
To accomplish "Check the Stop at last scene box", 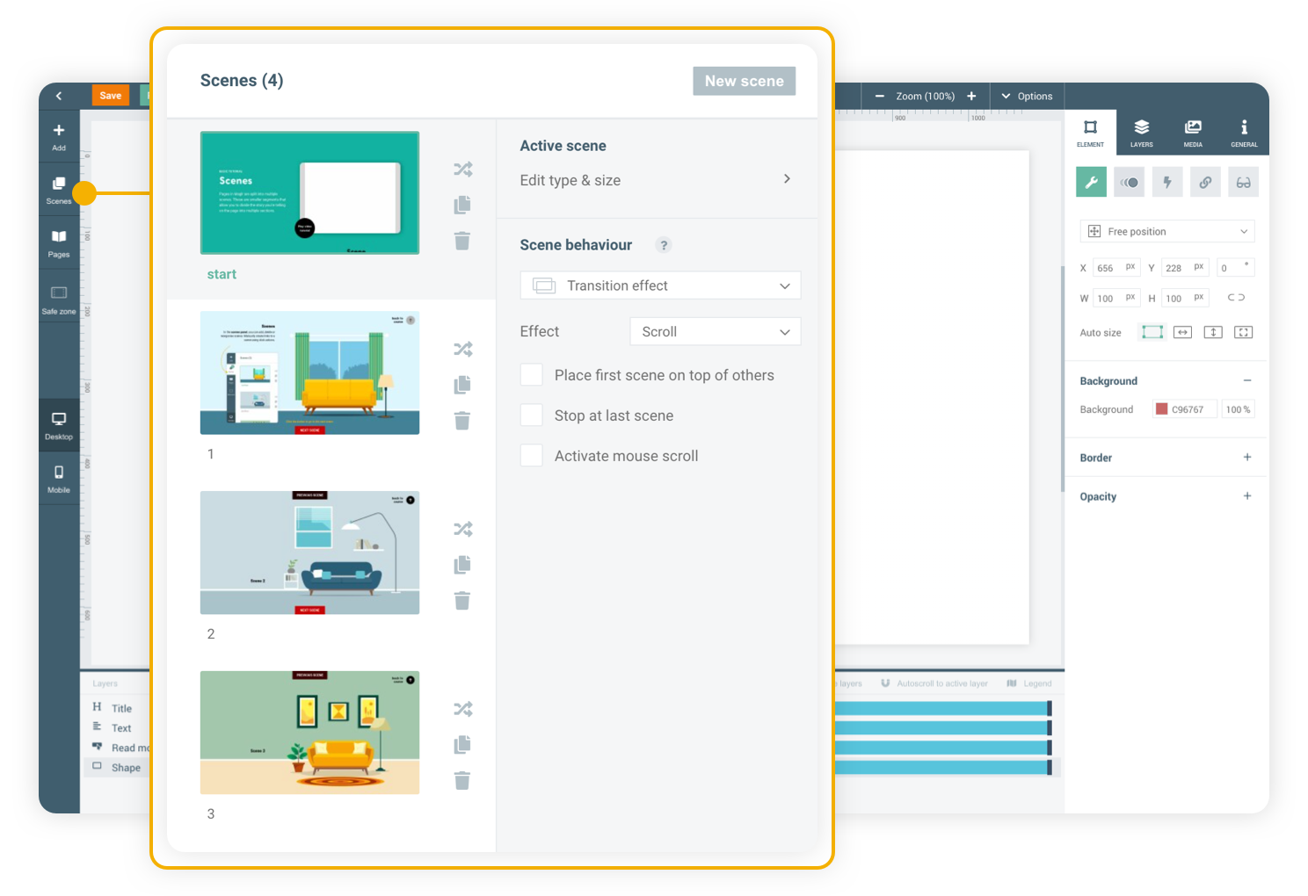I will [x=532, y=415].
